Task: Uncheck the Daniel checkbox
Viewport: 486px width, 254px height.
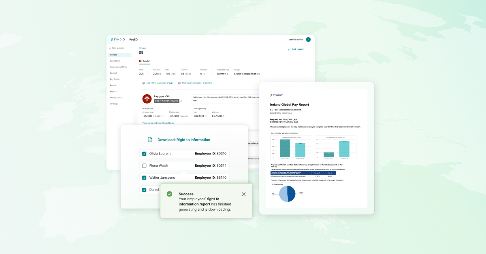Action: 144,189
